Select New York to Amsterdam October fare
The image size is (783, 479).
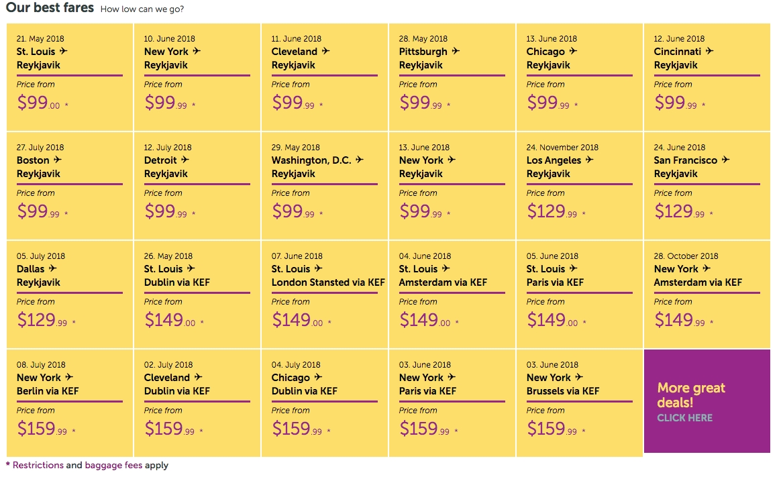click(x=707, y=294)
